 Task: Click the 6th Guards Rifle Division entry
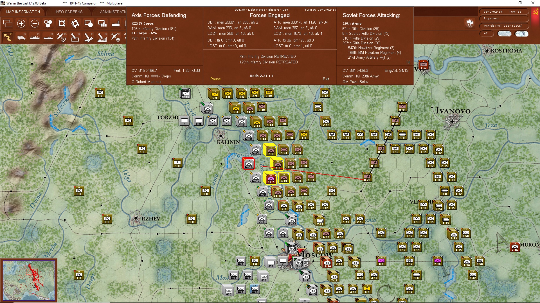click(366, 33)
